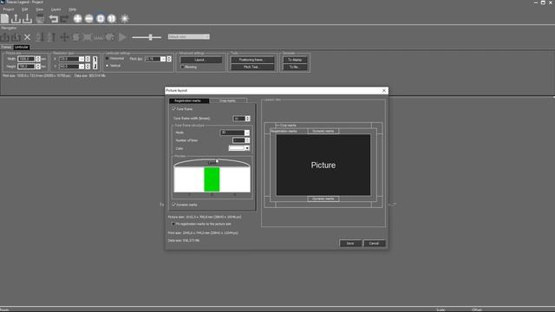Click the zoom in plus icon
Screen dimensions: 555x312
click(77, 18)
